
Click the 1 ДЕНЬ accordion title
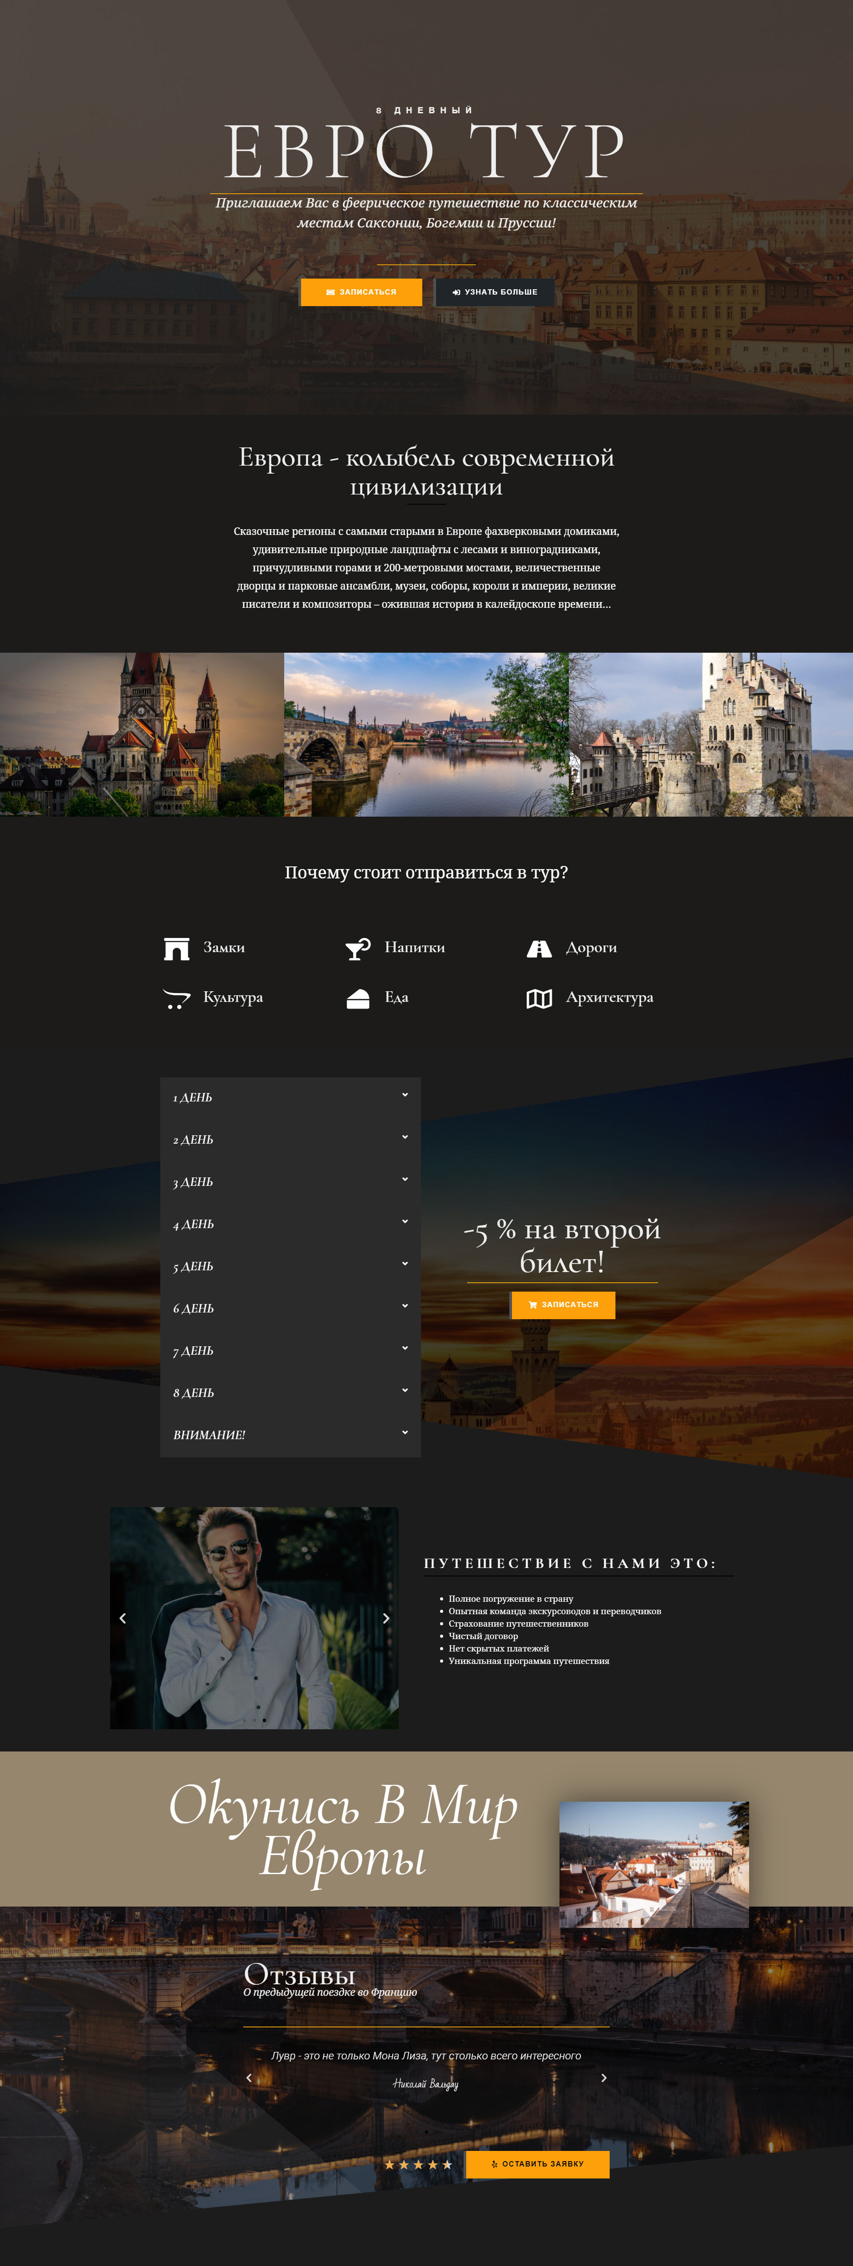193,1098
